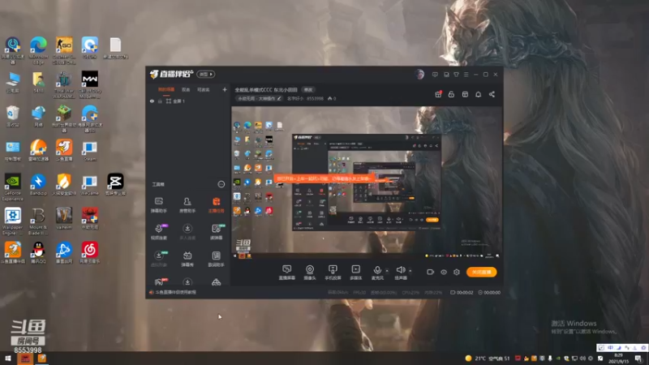
Task: Add a new scene with plus button
Action: [225, 89]
